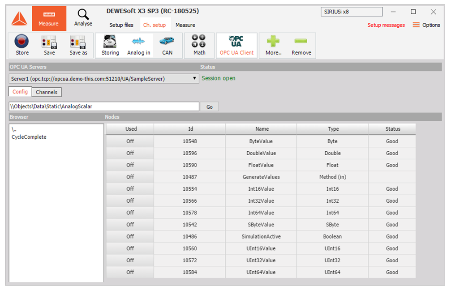Viewport: 451px width, 290px height.
Task: Click the GenerateValues name cell
Action: click(x=261, y=177)
